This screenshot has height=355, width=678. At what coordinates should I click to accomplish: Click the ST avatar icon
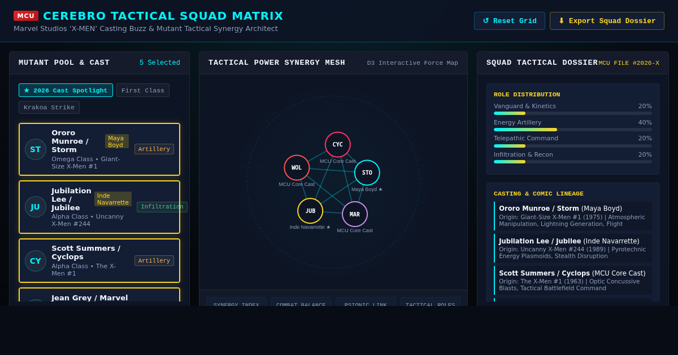(36, 149)
